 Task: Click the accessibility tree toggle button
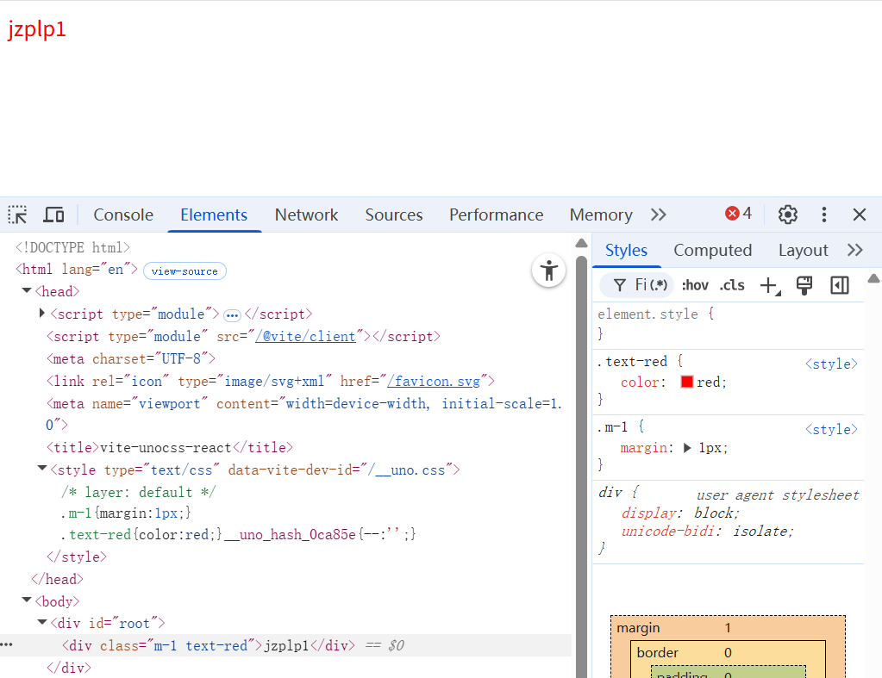pyautogui.click(x=549, y=271)
